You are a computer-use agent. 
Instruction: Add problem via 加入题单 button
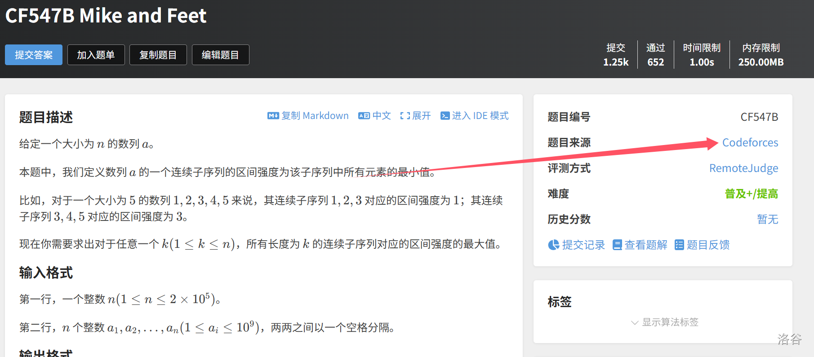pos(96,55)
